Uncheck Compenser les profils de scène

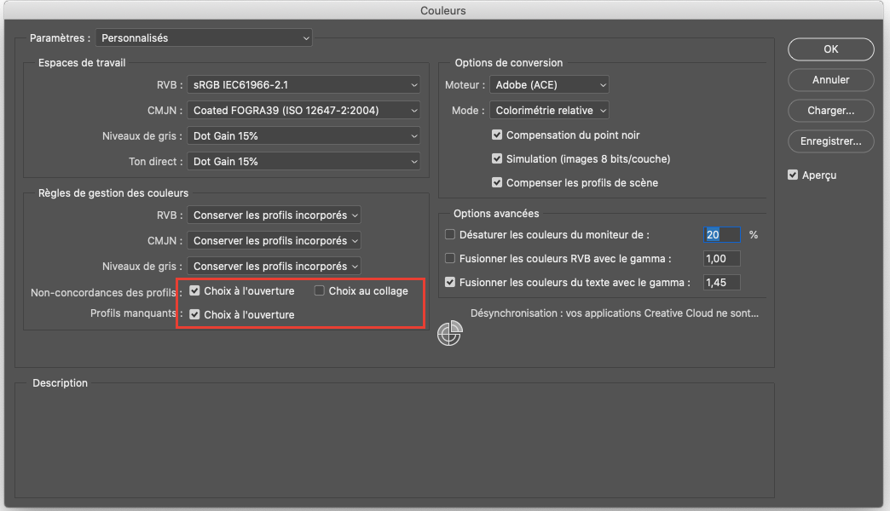pyautogui.click(x=498, y=183)
